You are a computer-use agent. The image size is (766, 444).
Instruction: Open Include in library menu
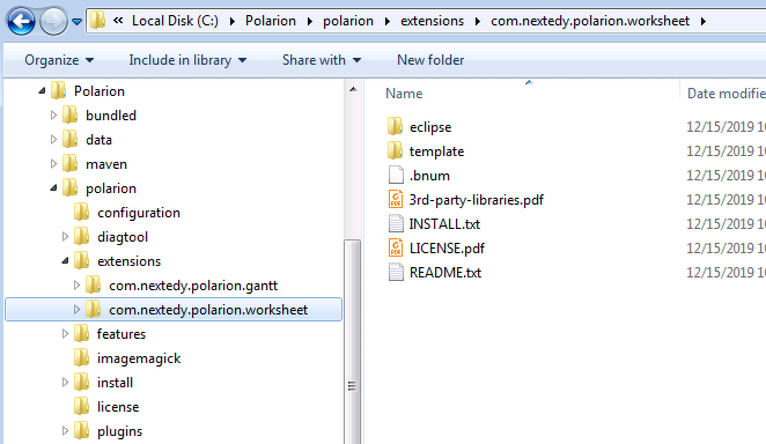[x=187, y=60]
